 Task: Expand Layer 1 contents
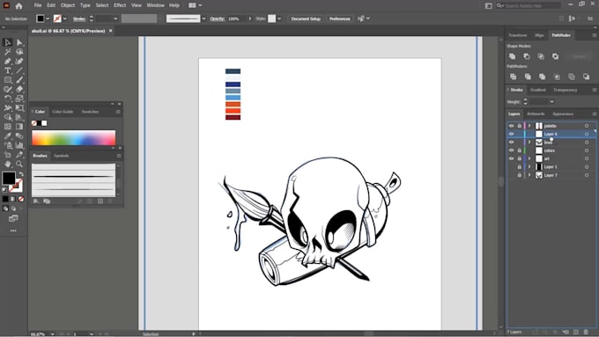click(529, 167)
